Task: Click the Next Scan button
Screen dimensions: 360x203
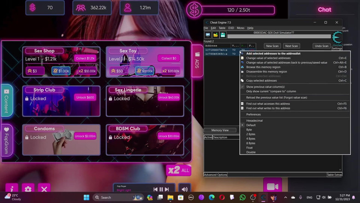Action: (x=291, y=46)
